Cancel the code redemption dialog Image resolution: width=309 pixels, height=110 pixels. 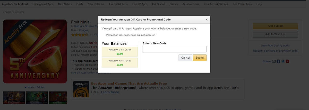pyautogui.click(x=185, y=58)
